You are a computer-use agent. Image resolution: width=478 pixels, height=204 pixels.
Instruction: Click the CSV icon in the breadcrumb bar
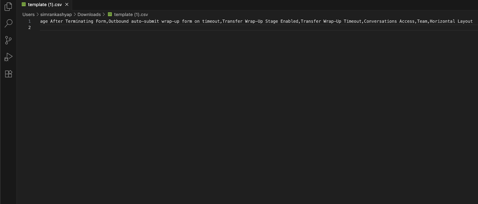(x=109, y=14)
